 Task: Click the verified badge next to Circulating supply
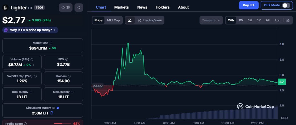point(58,108)
